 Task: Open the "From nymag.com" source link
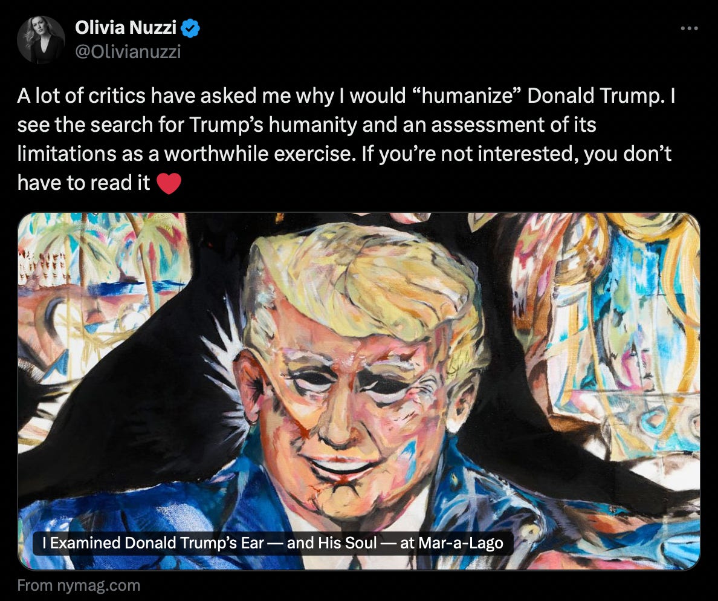point(79,585)
